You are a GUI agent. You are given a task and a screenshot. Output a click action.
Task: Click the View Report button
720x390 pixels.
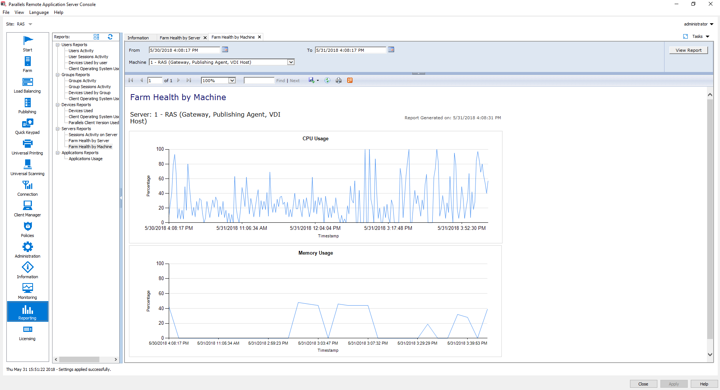[x=688, y=50]
